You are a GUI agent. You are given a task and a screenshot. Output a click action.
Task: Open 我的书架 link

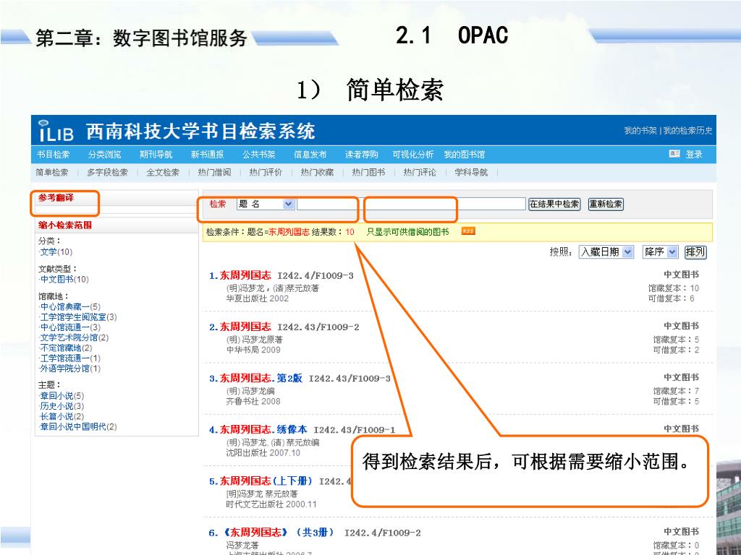pos(640,130)
